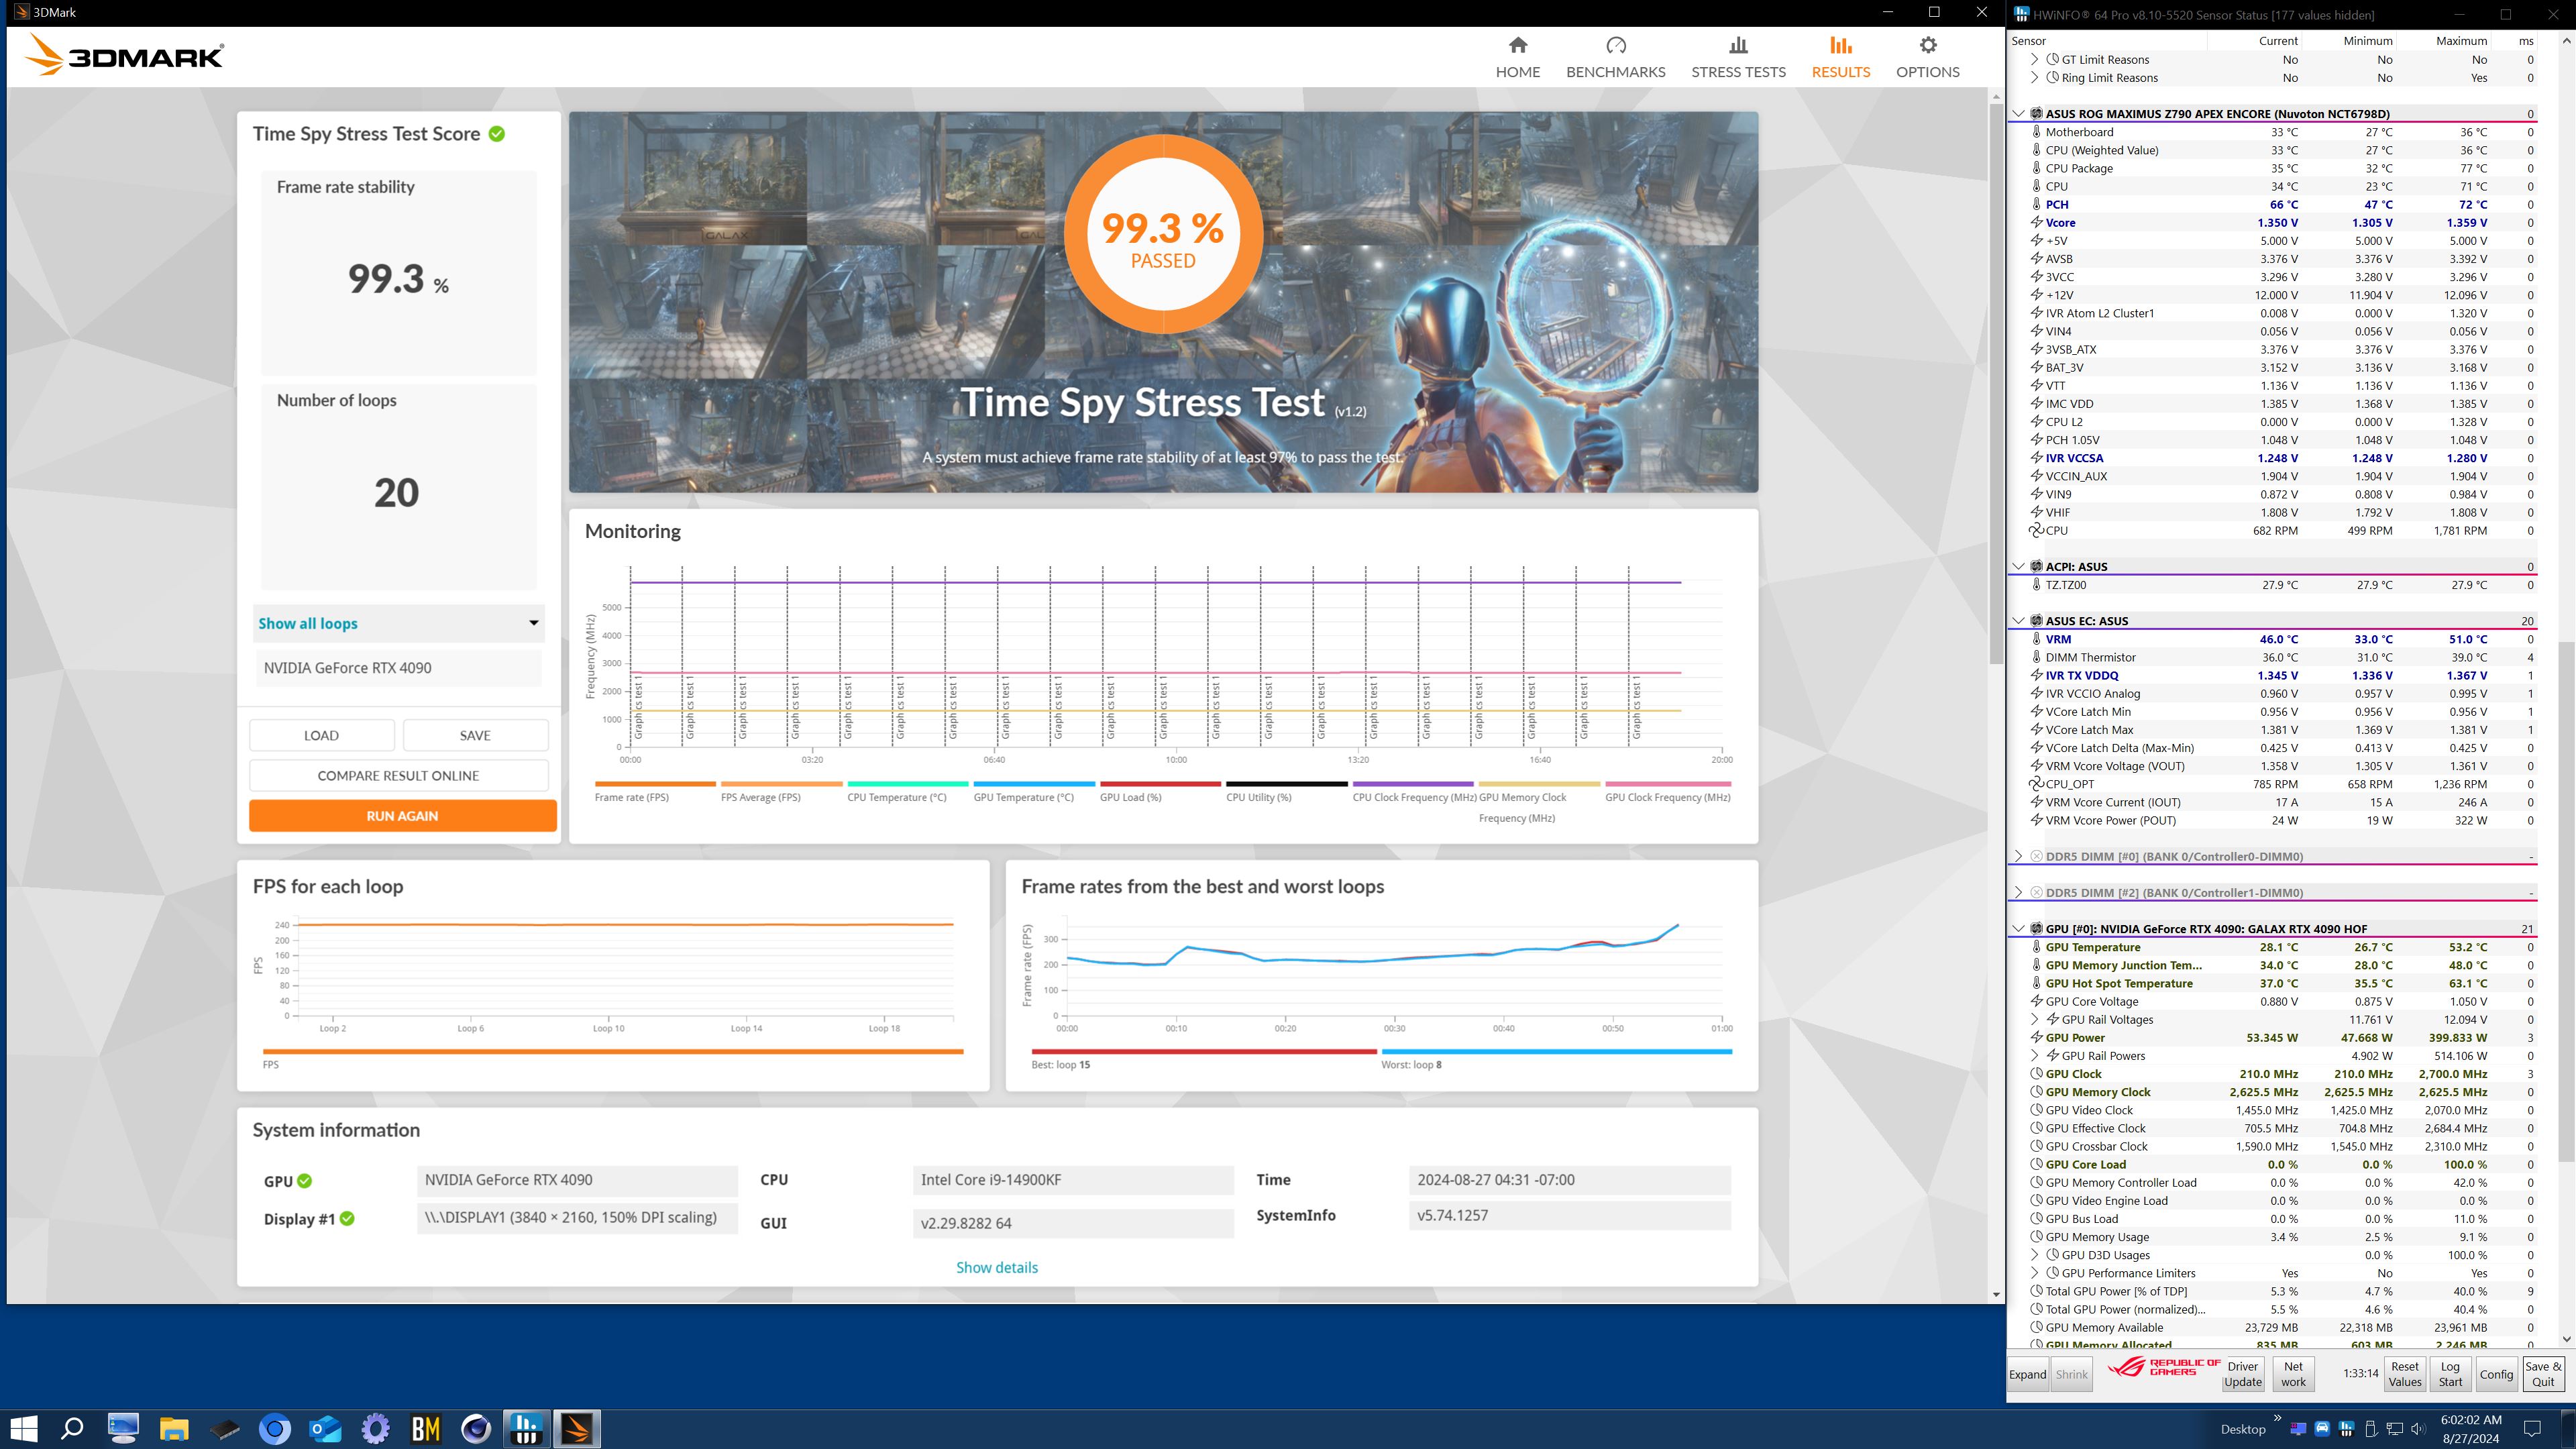2576x1449 pixels.
Task: Open the BM app on taskbar
Action: pyautogui.click(x=426, y=1428)
